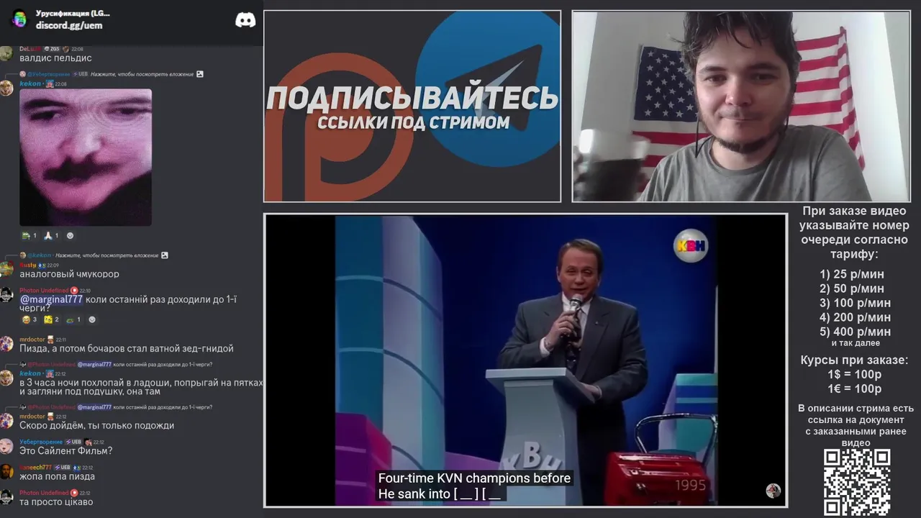
Task: Click the round channel watermark in video corner
Action: point(773,491)
